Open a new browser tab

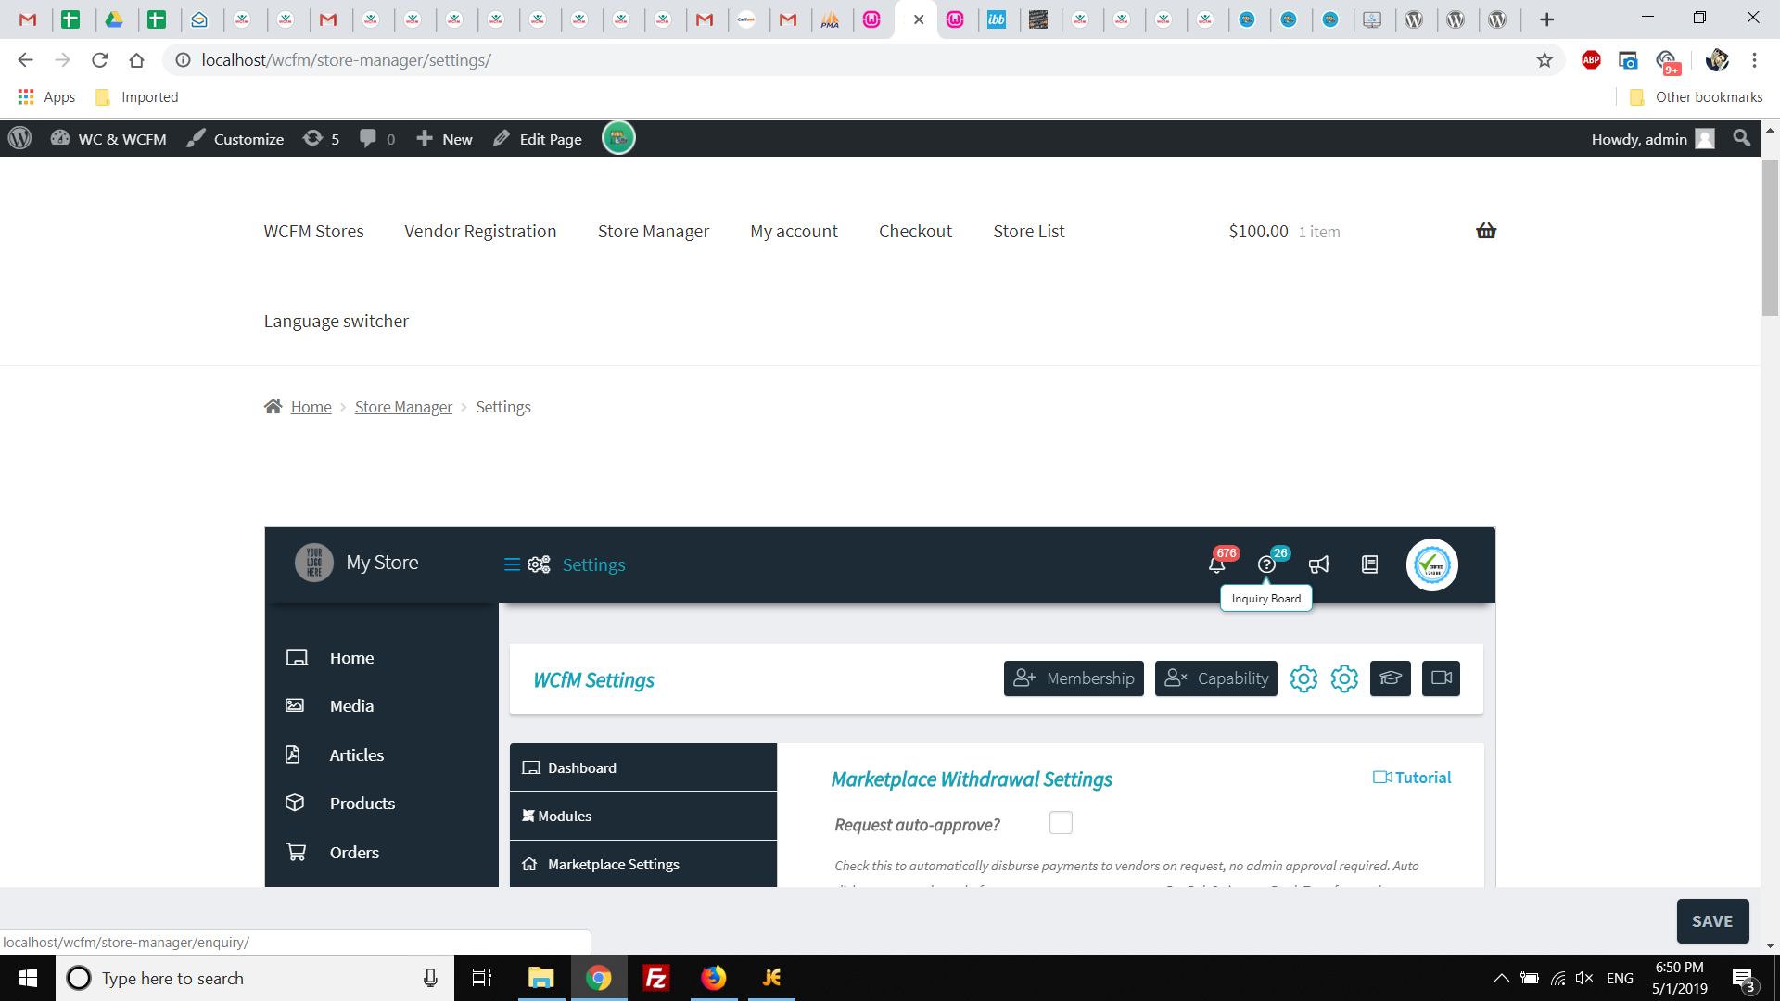click(x=1546, y=19)
